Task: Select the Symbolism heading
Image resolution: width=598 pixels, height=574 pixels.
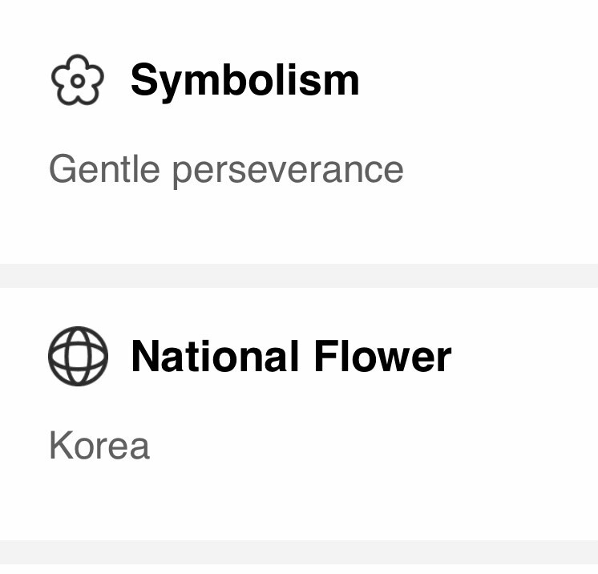Action: click(x=244, y=81)
